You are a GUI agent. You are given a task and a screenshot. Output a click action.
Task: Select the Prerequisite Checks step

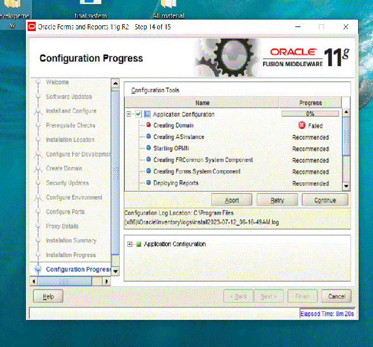pos(70,125)
